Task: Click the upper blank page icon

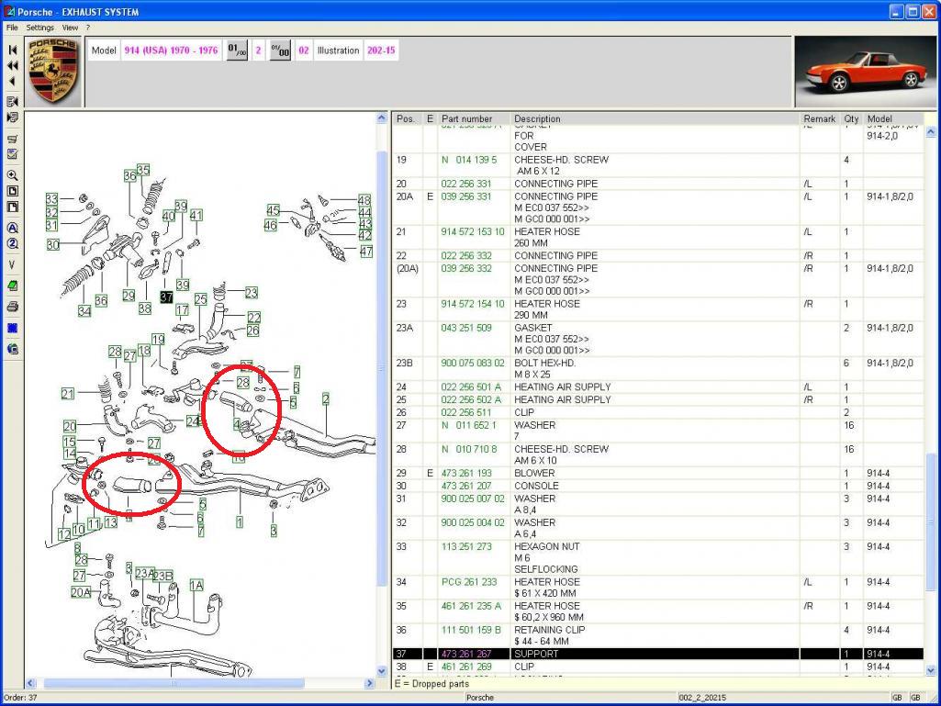Action: pos(12,191)
